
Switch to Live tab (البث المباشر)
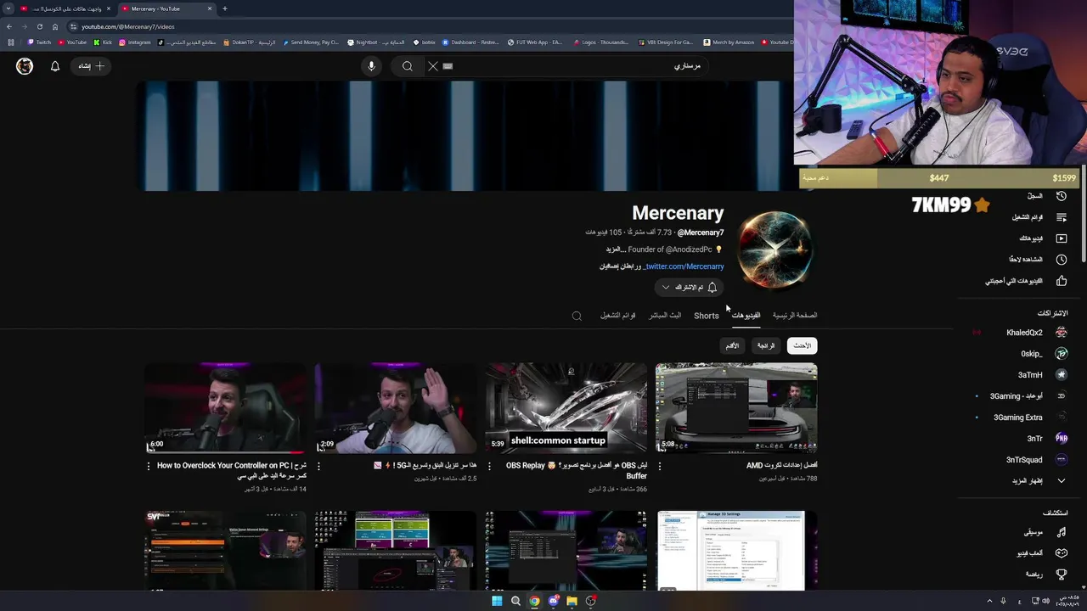[x=665, y=316]
